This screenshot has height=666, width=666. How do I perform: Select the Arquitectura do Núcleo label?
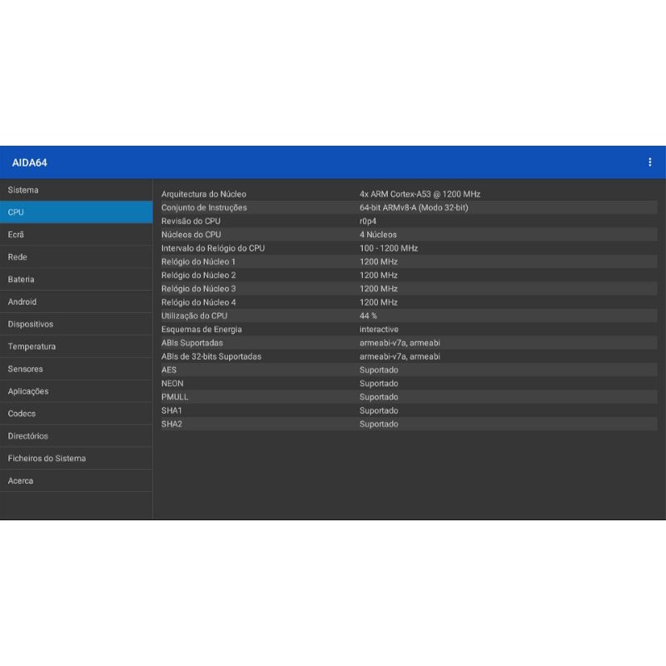pos(203,194)
